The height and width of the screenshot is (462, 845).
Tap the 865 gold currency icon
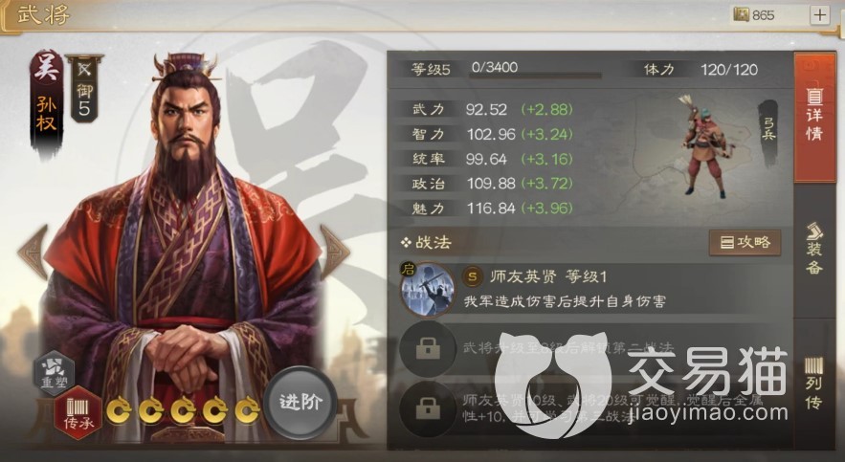point(742,14)
